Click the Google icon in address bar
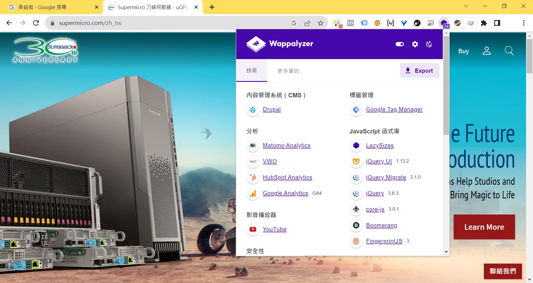Viewport: 533px width, 283px height. (x=294, y=23)
